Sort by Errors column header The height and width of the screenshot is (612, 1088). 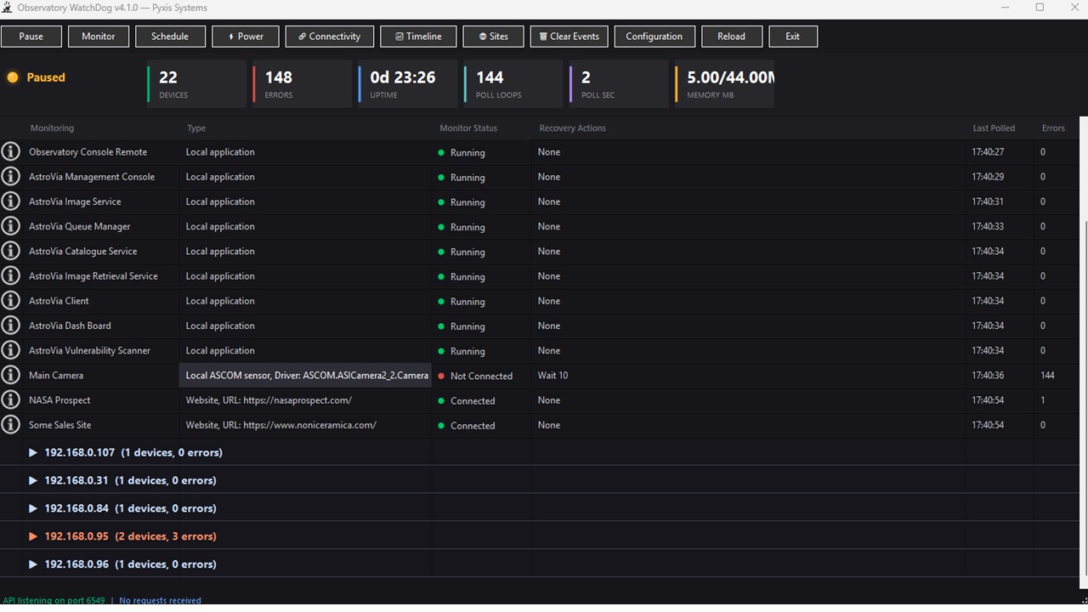coord(1053,128)
